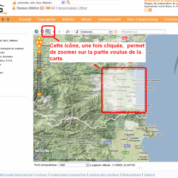Focus the top search text field
178x178 pixels.
pos(94,2)
